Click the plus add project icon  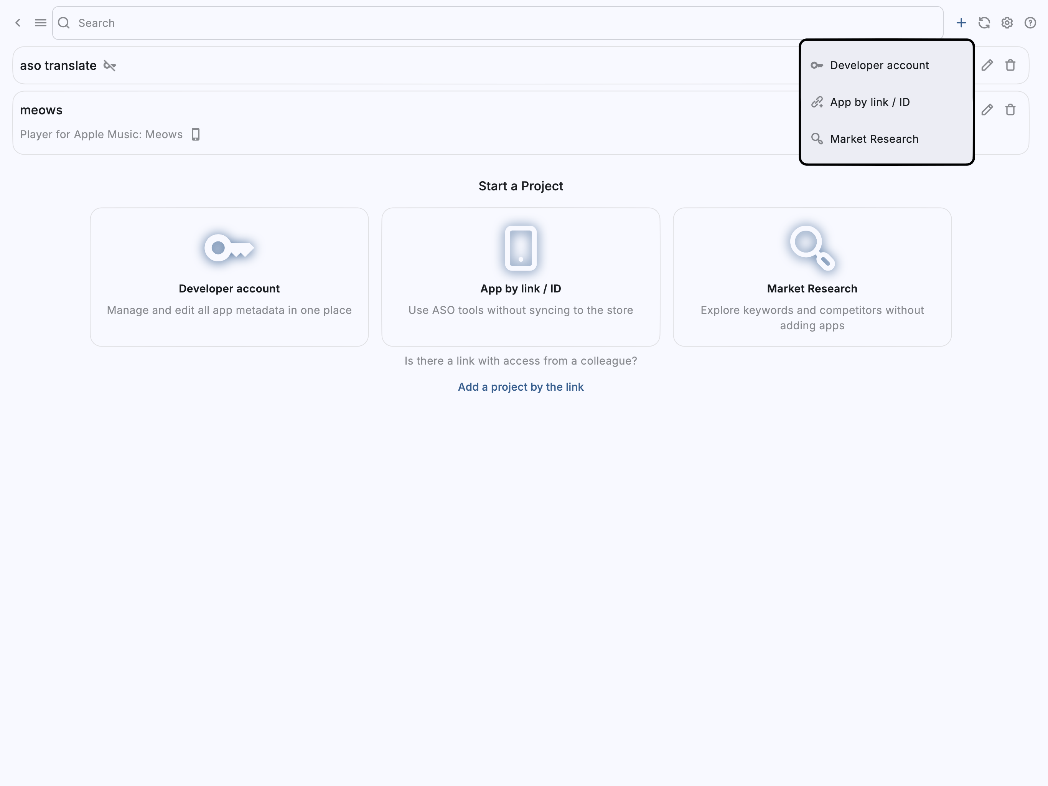[961, 23]
